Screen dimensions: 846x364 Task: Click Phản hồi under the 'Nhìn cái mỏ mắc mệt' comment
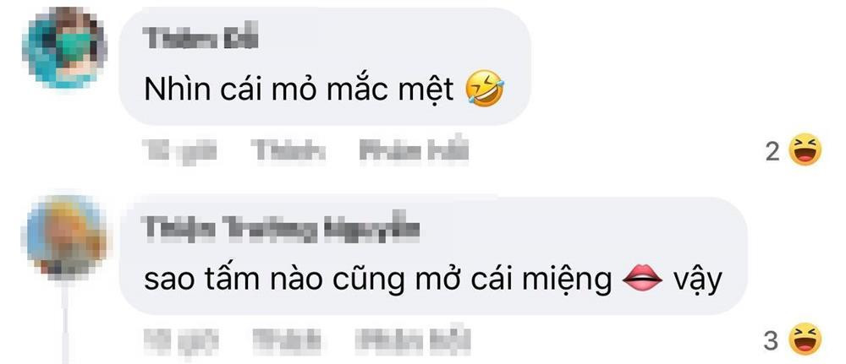tap(414, 151)
